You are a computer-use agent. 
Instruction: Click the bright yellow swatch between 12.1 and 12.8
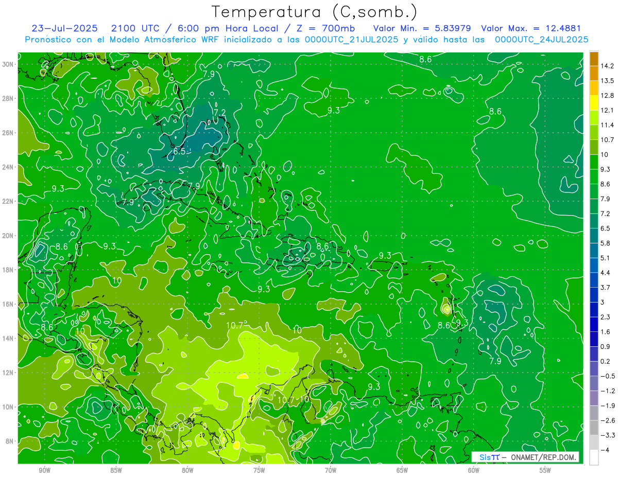click(594, 102)
